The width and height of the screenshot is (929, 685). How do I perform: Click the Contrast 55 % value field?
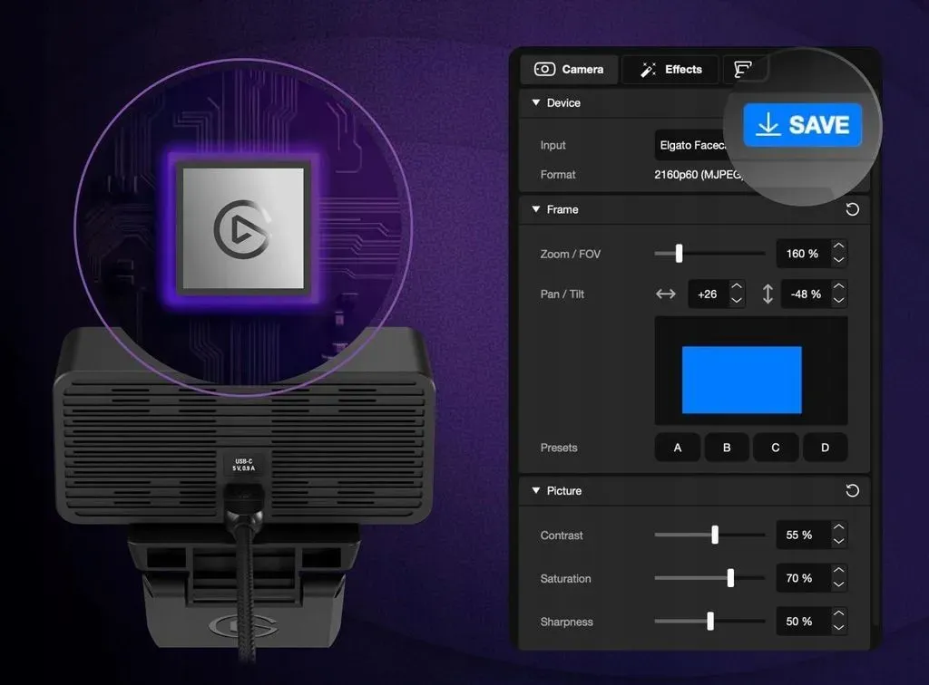802,535
